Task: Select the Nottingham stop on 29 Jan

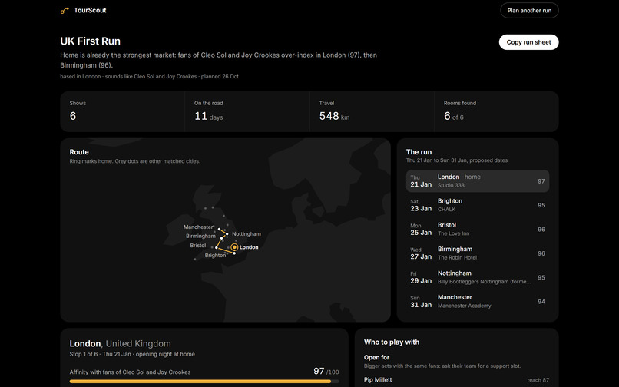Action: click(477, 277)
